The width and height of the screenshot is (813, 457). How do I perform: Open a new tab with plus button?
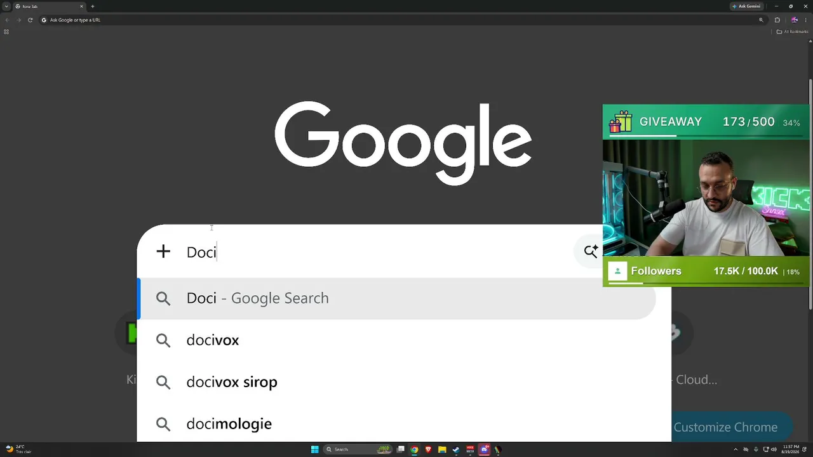click(x=93, y=6)
